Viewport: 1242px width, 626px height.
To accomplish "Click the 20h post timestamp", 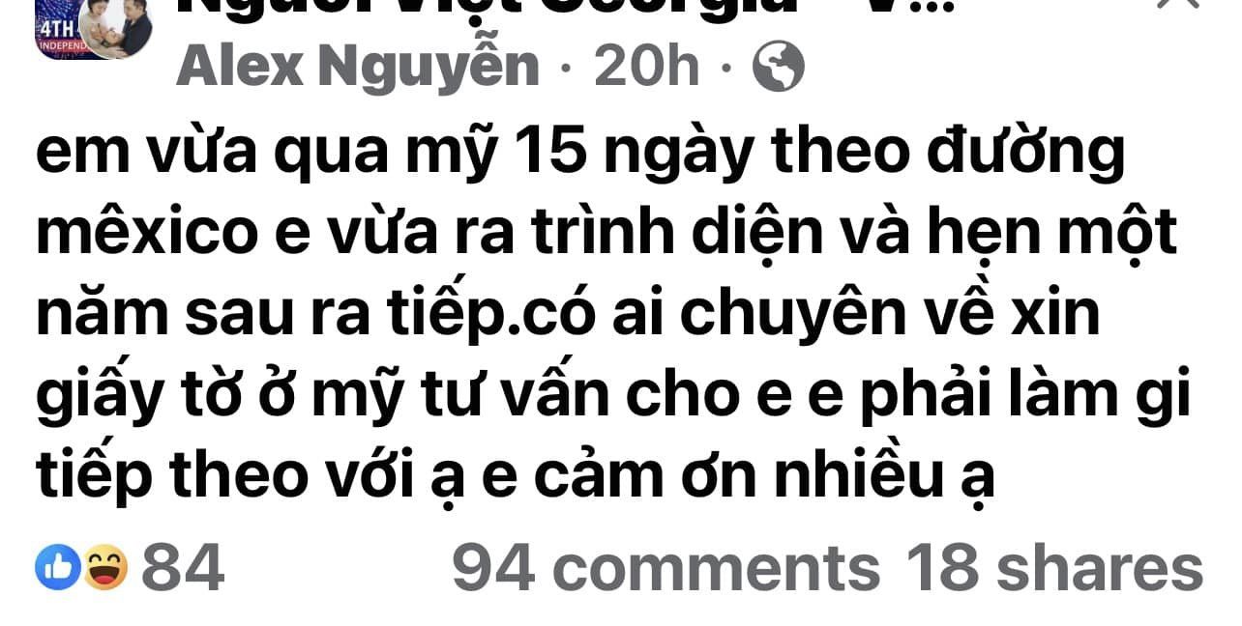I will [646, 67].
